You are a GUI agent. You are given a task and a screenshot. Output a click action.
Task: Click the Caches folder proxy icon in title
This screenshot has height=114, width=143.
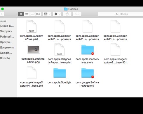tap(66, 9)
